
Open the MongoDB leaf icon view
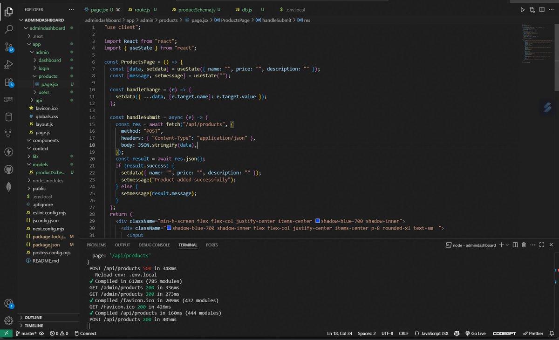coord(8,186)
